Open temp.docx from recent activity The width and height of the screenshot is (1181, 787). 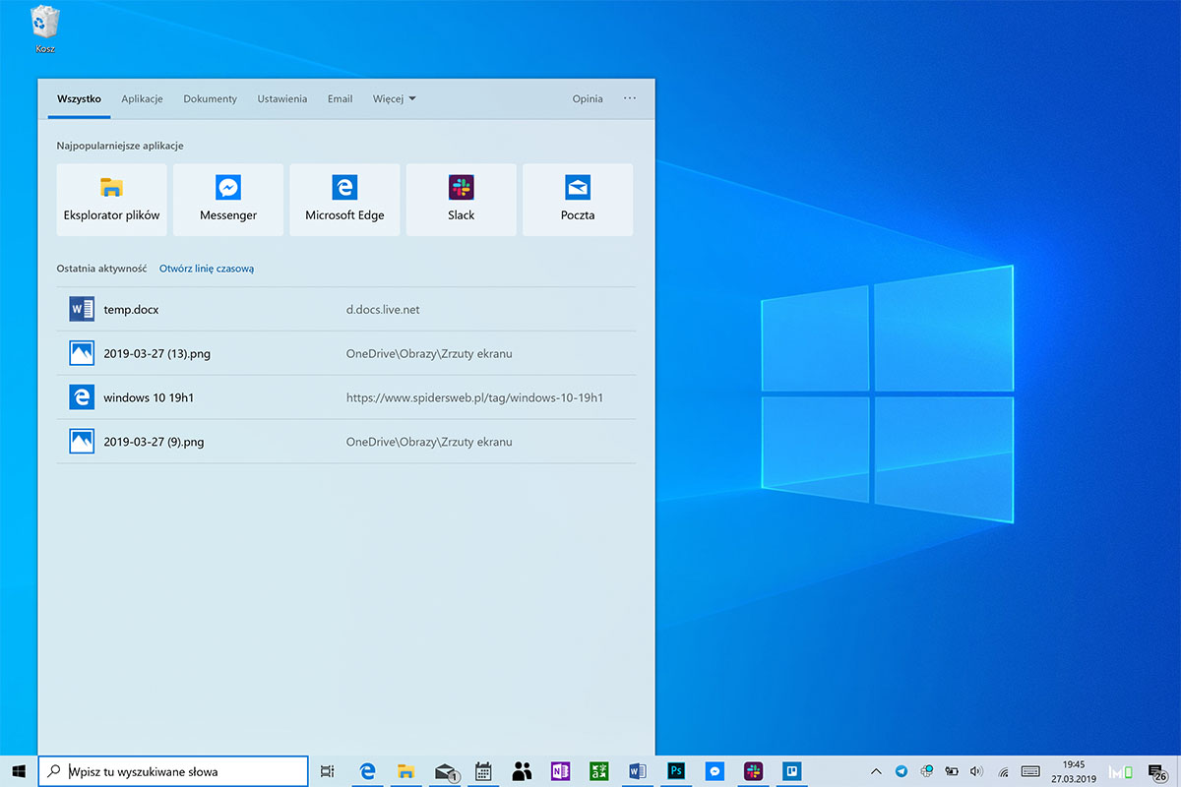click(x=345, y=309)
